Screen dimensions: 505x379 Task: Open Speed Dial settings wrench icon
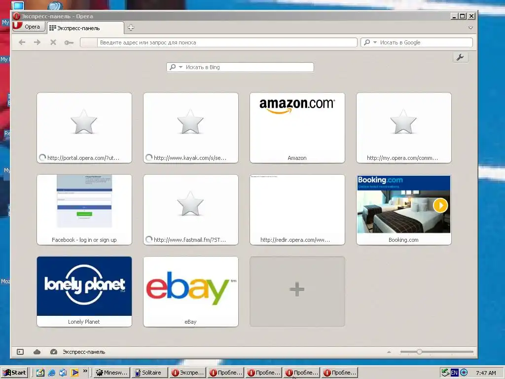coord(460,57)
